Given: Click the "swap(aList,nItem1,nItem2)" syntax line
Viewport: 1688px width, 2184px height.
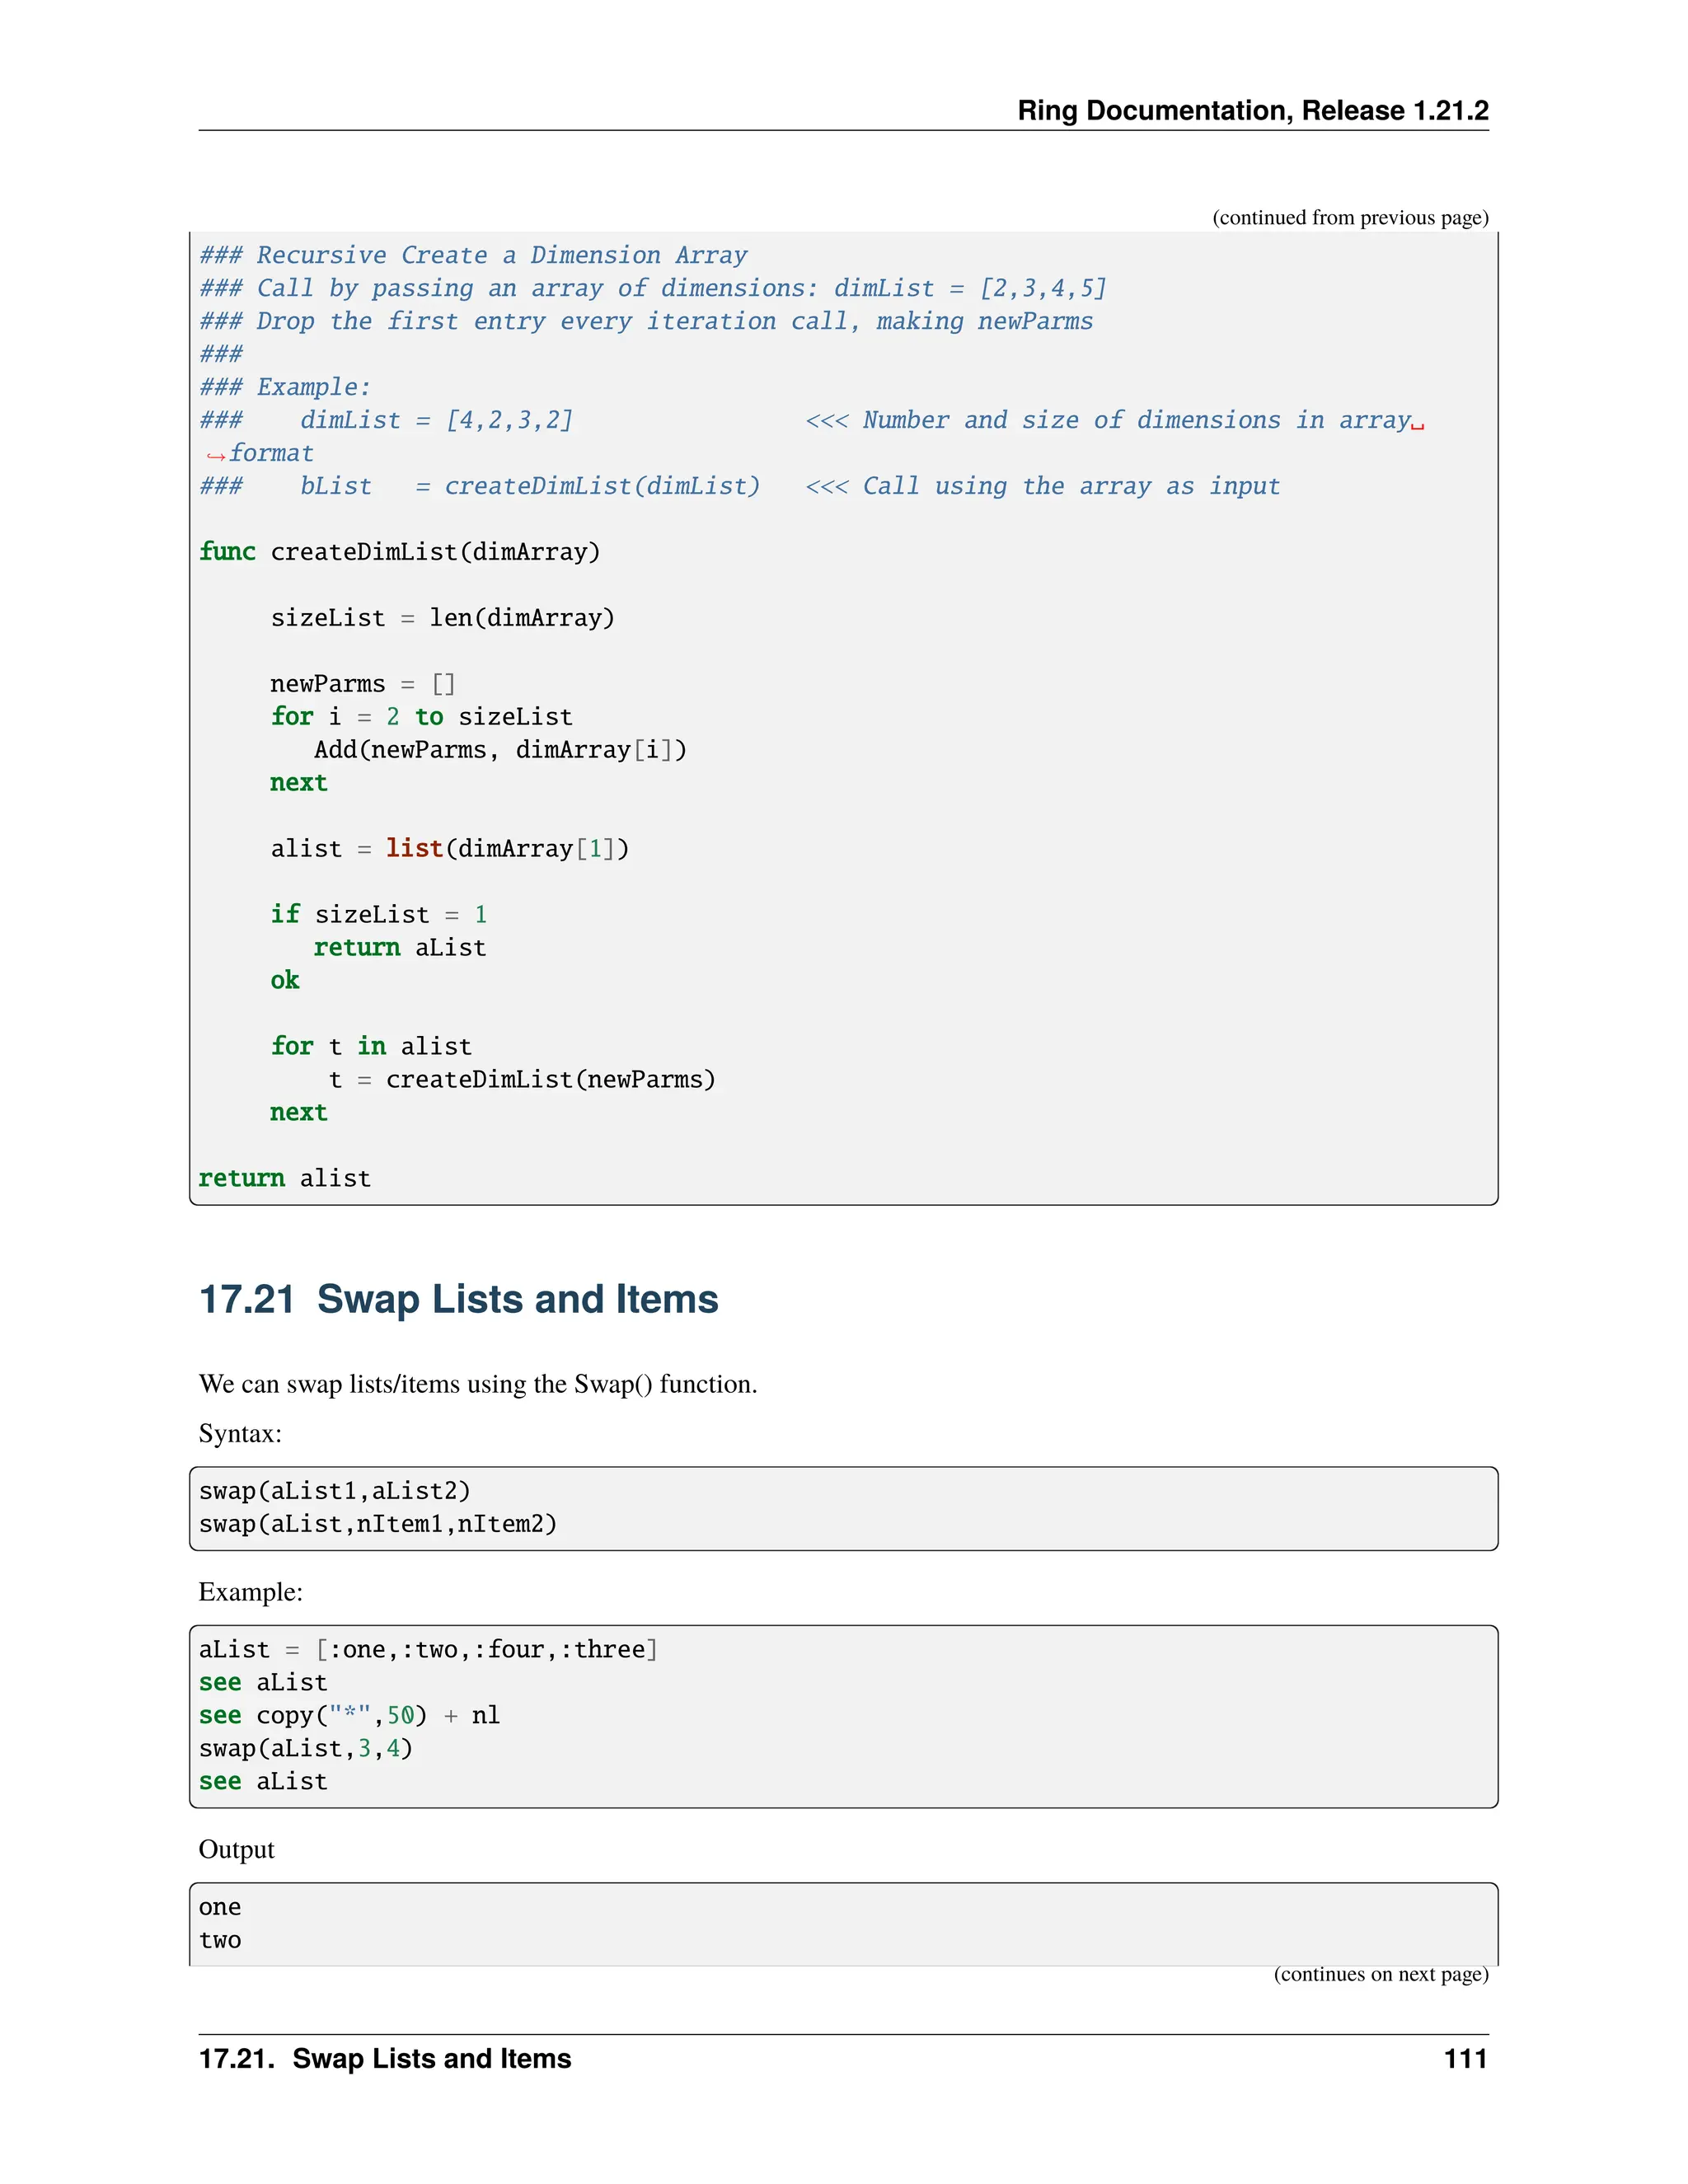Looking at the screenshot, I should click(x=377, y=1524).
